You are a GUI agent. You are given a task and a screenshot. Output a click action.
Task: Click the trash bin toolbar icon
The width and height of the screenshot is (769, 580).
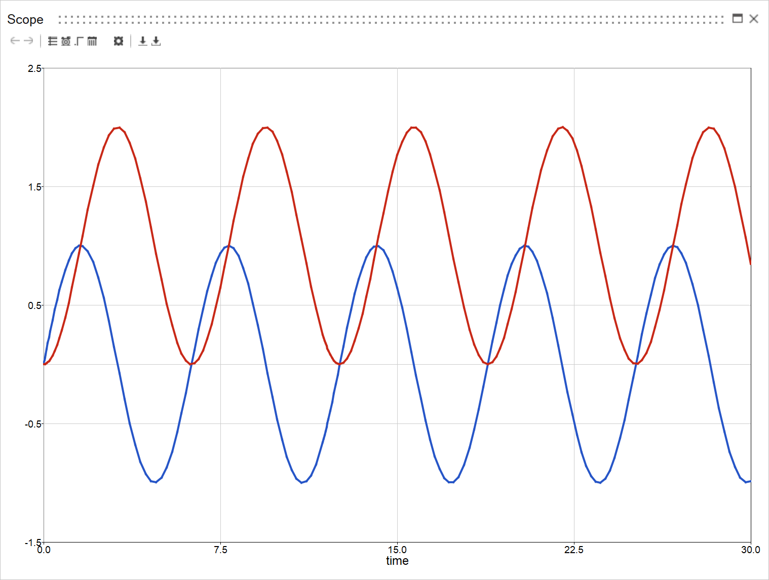[92, 41]
